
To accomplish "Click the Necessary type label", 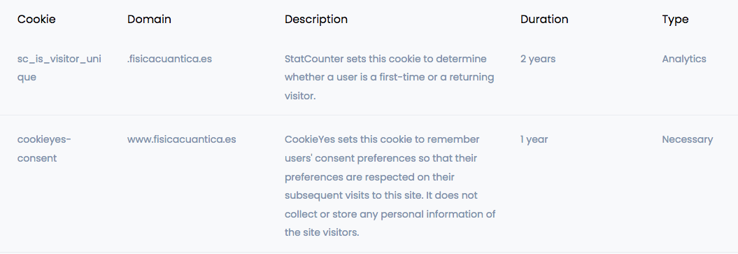I will tap(687, 140).
